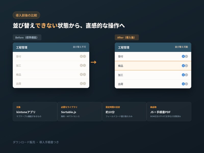
Task: Click the minus icon in Before table's 出荷 row
Action: tap(84, 84)
